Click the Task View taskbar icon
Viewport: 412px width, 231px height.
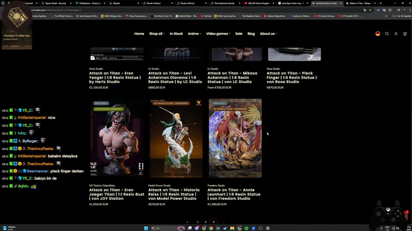click(x=190, y=228)
